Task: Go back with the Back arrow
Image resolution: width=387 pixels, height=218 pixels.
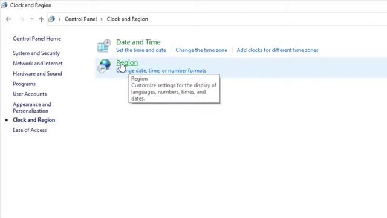Action: point(8,19)
